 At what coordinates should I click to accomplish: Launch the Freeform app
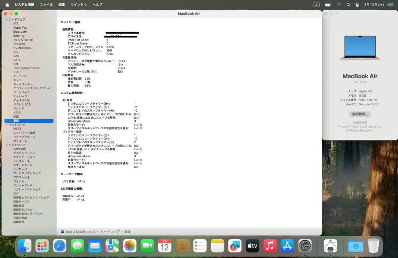pyautogui.click(x=235, y=246)
